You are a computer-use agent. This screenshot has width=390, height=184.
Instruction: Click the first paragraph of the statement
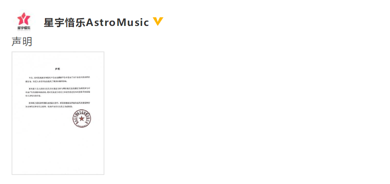point(57,79)
